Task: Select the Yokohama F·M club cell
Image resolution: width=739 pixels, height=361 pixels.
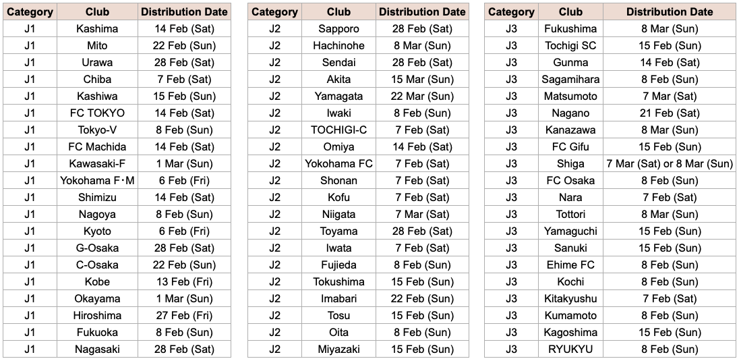Action: tap(97, 181)
